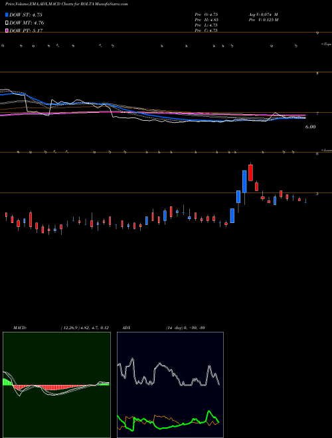Image resolution: width=332 pixels, height=438 pixels.
Task: Click the ADX '(14 day) 0, +30, -30' values
Action: (x=185, y=328)
